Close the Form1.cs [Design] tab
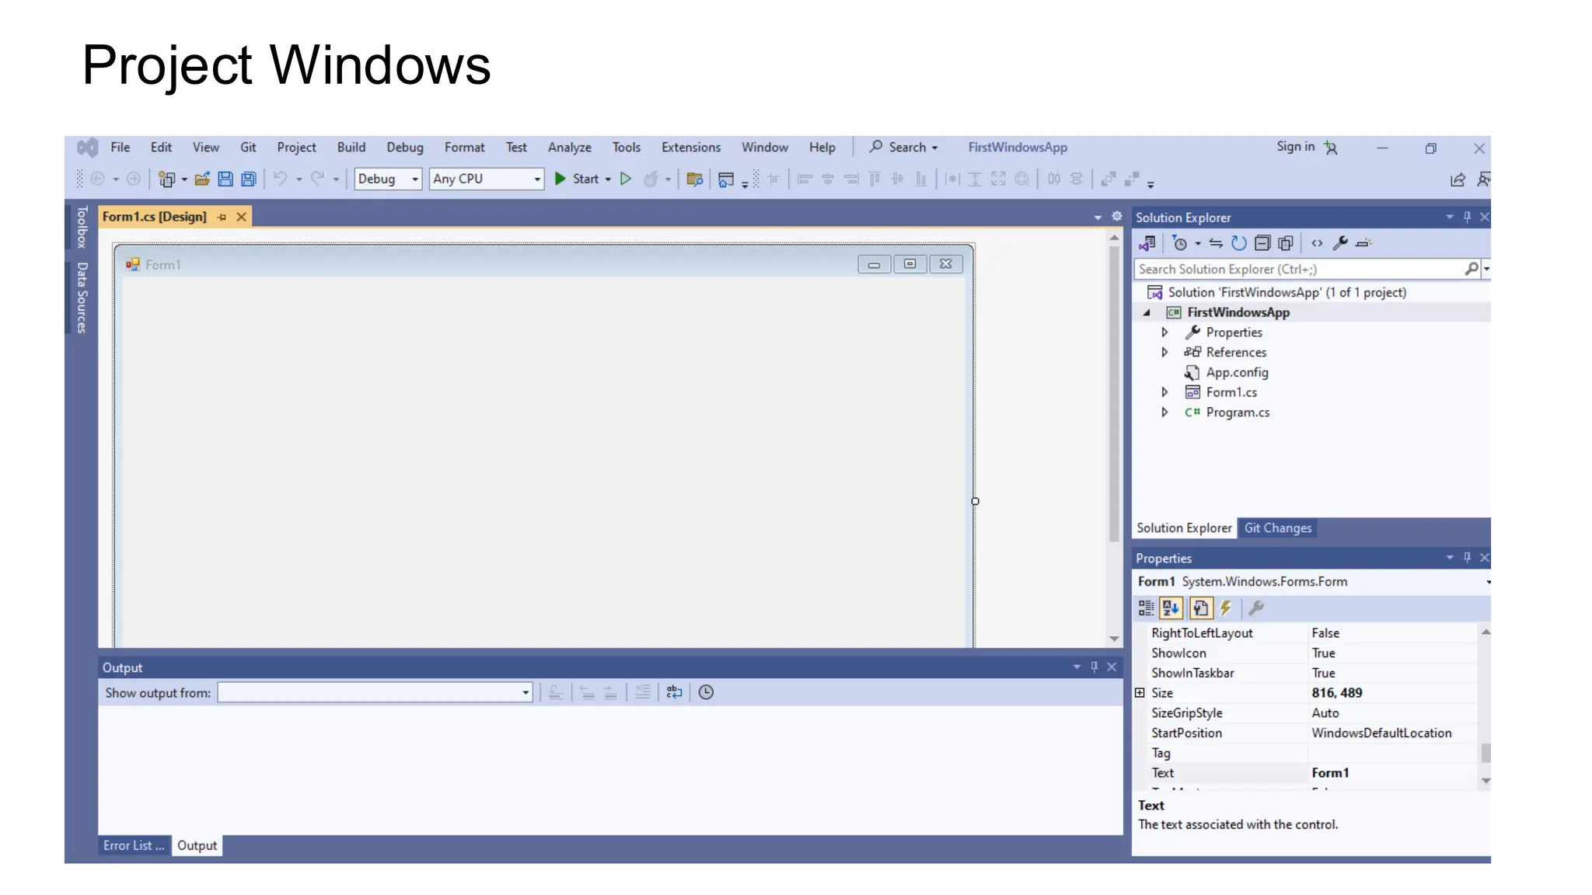Image resolution: width=1592 pixels, height=895 pixels. 242,217
